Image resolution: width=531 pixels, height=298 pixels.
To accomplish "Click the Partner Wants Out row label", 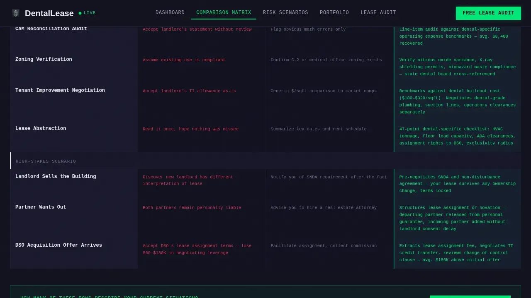I will tap(41, 207).
